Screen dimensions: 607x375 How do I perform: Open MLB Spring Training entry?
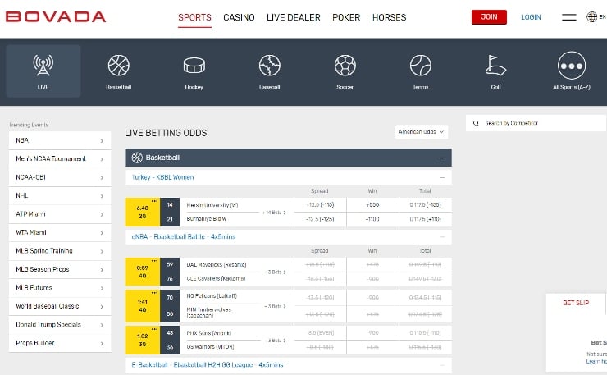(x=60, y=250)
